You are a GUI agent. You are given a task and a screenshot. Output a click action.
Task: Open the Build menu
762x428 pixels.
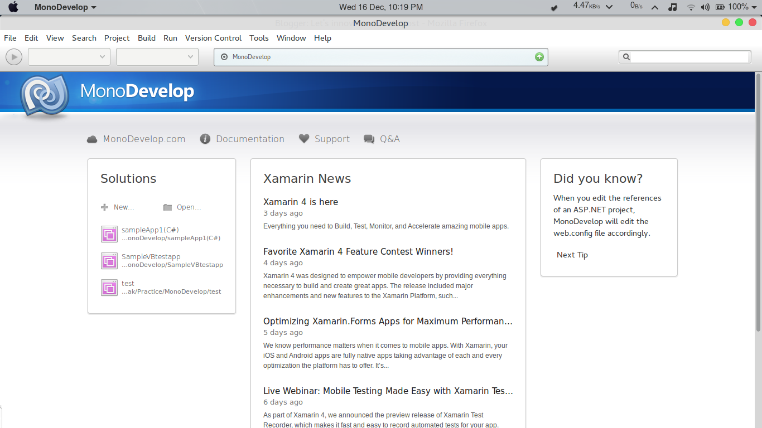coord(147,38)
